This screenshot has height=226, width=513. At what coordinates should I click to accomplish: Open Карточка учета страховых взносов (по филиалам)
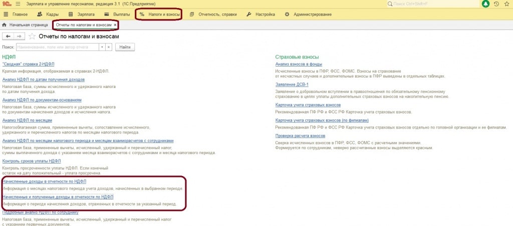[x=322, y=120]
